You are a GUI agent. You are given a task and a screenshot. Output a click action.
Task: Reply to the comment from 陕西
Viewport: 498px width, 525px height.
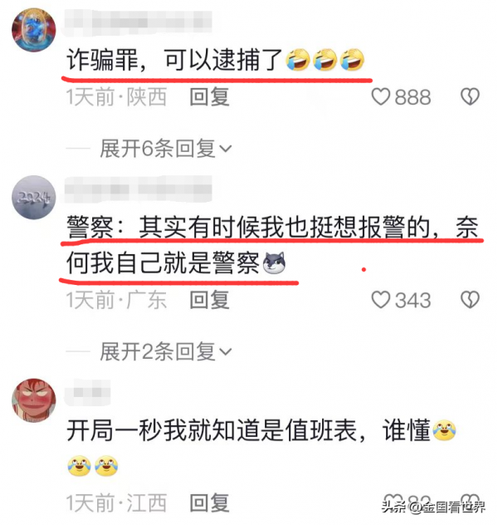(x=210, y=96)
